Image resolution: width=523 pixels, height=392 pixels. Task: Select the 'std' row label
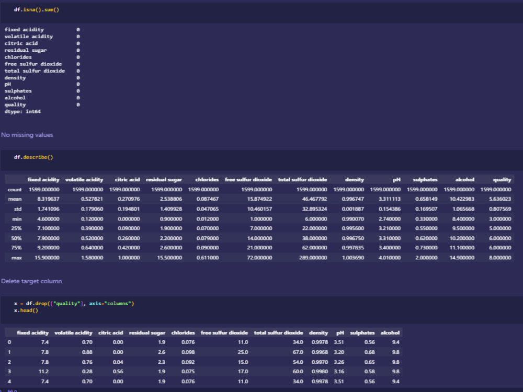[18, 209]
